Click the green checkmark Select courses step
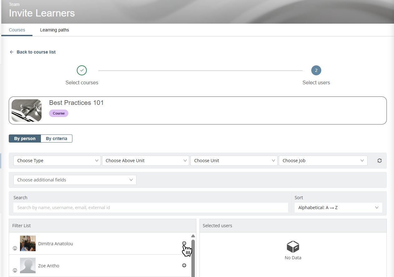Image resolution: width=394 pixels, height=277 pixels. (82, 70)
